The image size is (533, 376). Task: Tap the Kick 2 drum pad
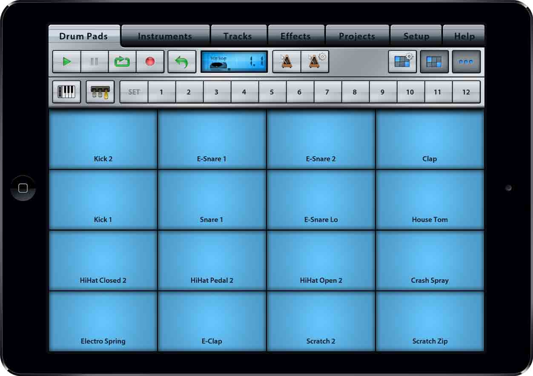point(103,139)
